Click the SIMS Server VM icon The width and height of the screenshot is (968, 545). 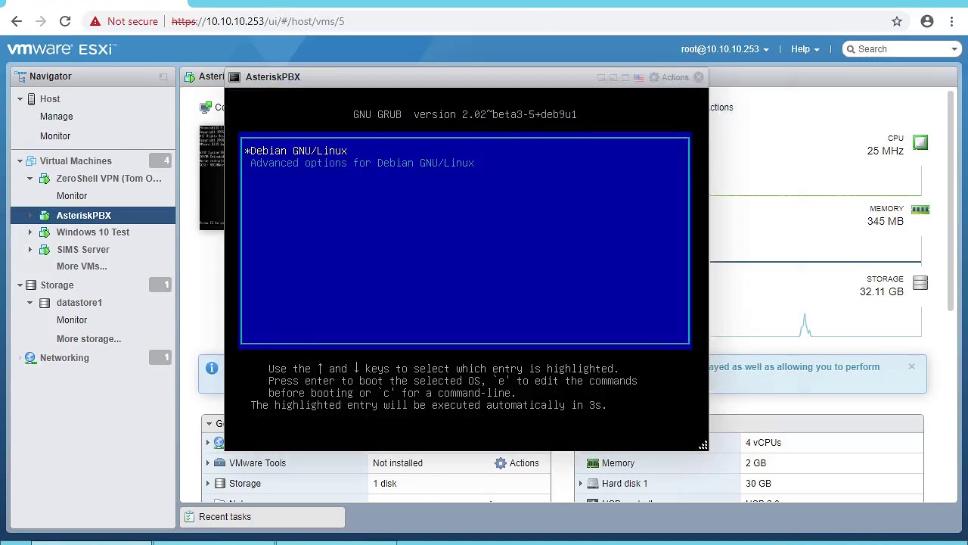click(45, 250)
